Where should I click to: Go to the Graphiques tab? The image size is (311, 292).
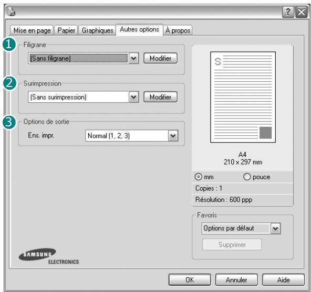[97, 30]
